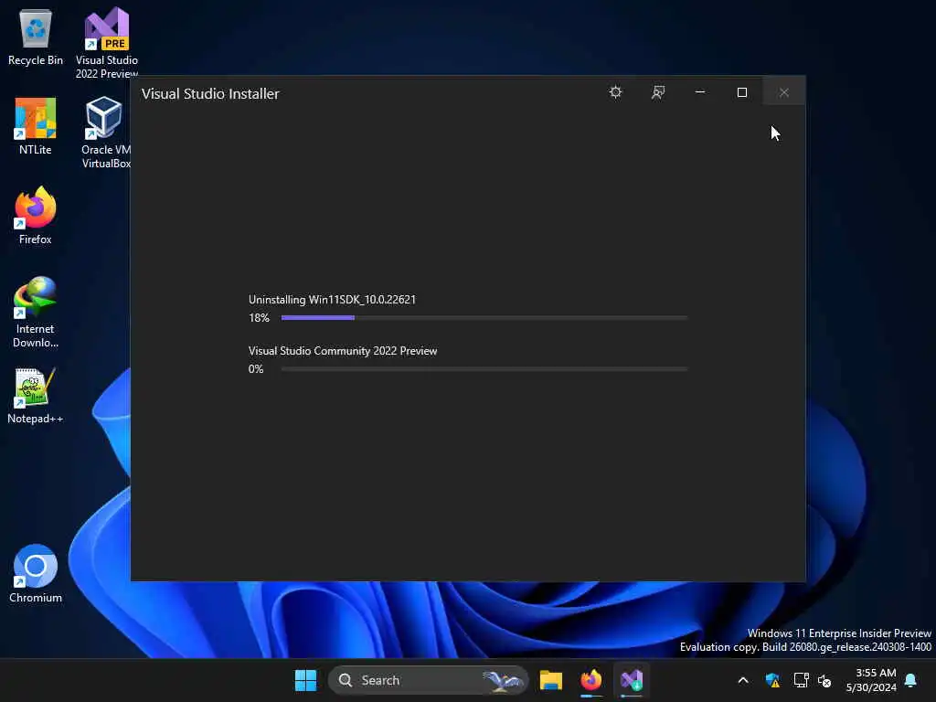
Task: Click Visual Studio Installer taskbar icon
Action: (x=632, y=680)
